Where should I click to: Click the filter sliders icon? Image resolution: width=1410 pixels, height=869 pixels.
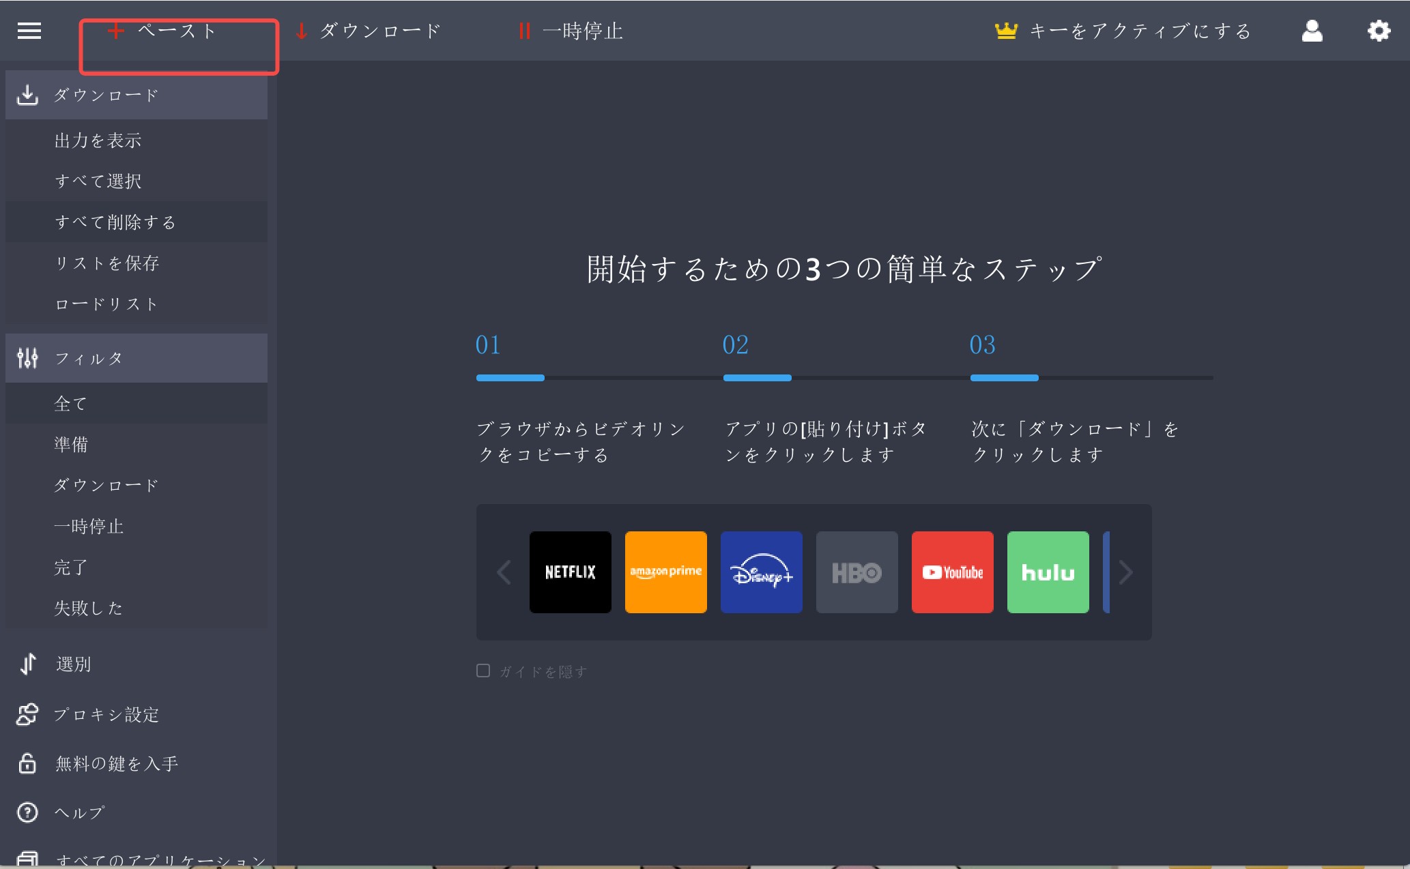(27, 358)
